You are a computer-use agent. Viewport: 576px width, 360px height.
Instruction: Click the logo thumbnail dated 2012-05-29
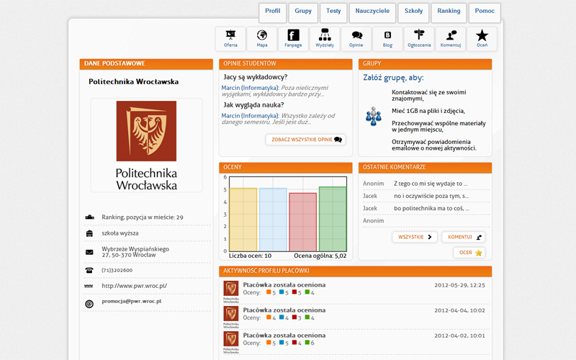coord(231,292)
